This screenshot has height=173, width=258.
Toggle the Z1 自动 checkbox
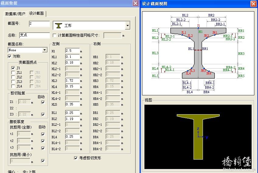point(43,102)
